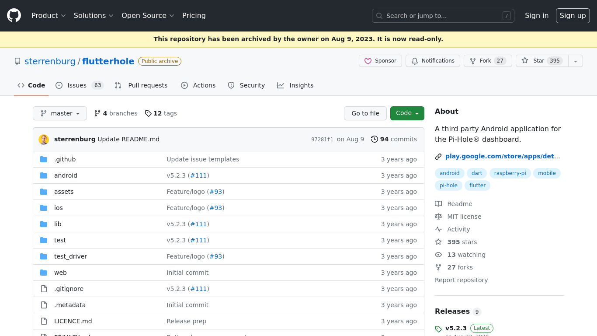This screenshot has width=597, height=336.
Task: View the 94 commits history
Action: coord(394,139)
